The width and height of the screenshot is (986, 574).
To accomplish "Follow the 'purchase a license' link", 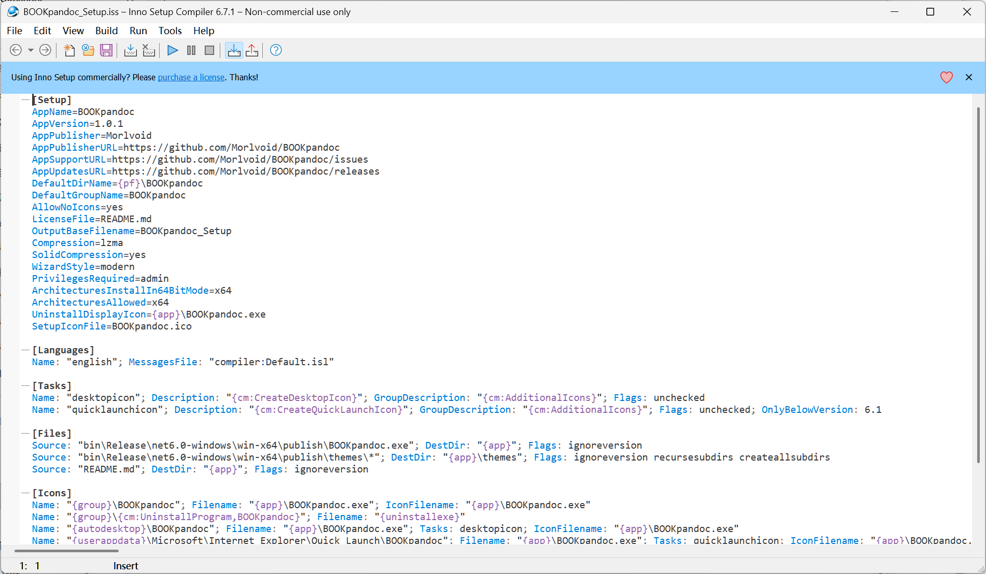I will tap(191, 77).
